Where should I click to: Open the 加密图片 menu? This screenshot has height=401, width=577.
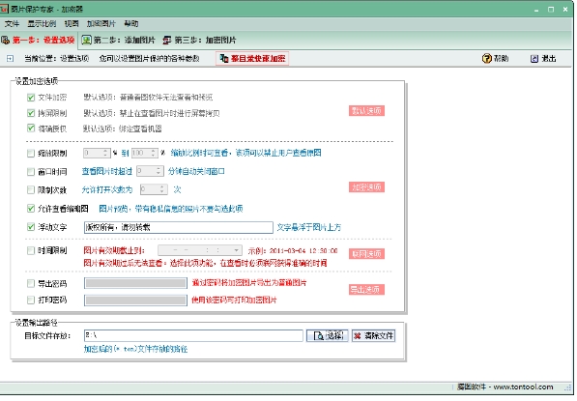[x=101, y=24]
